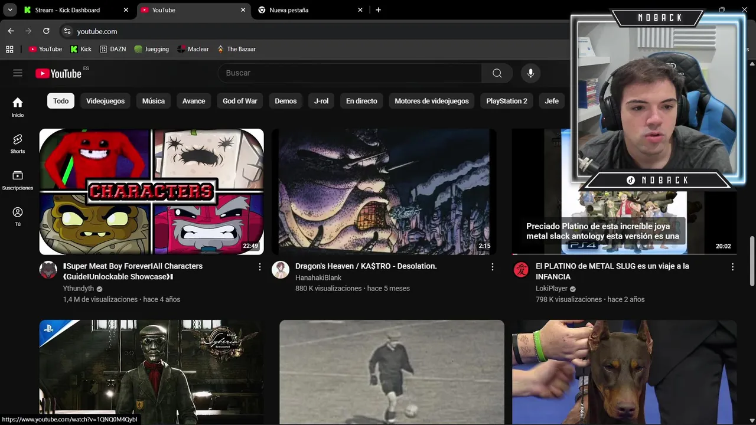
Task: Switch to Stream - Kick Dashboard tab
Action: [67, 10]
